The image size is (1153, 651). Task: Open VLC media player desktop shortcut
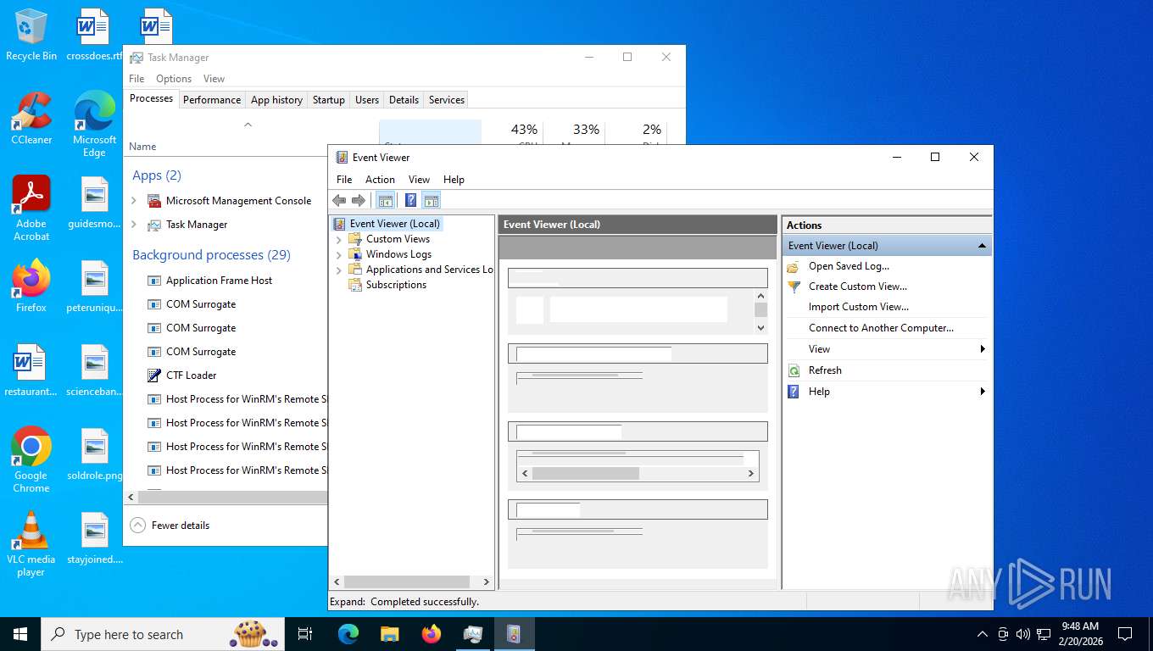31,543
